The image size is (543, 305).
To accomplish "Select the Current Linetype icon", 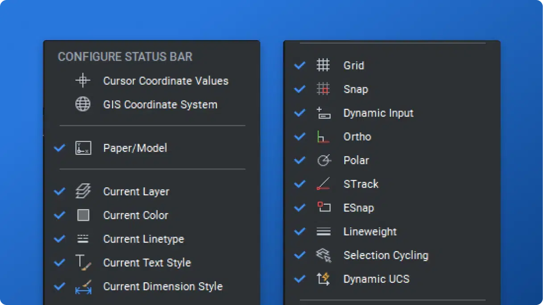I will [x=83, y=239].
